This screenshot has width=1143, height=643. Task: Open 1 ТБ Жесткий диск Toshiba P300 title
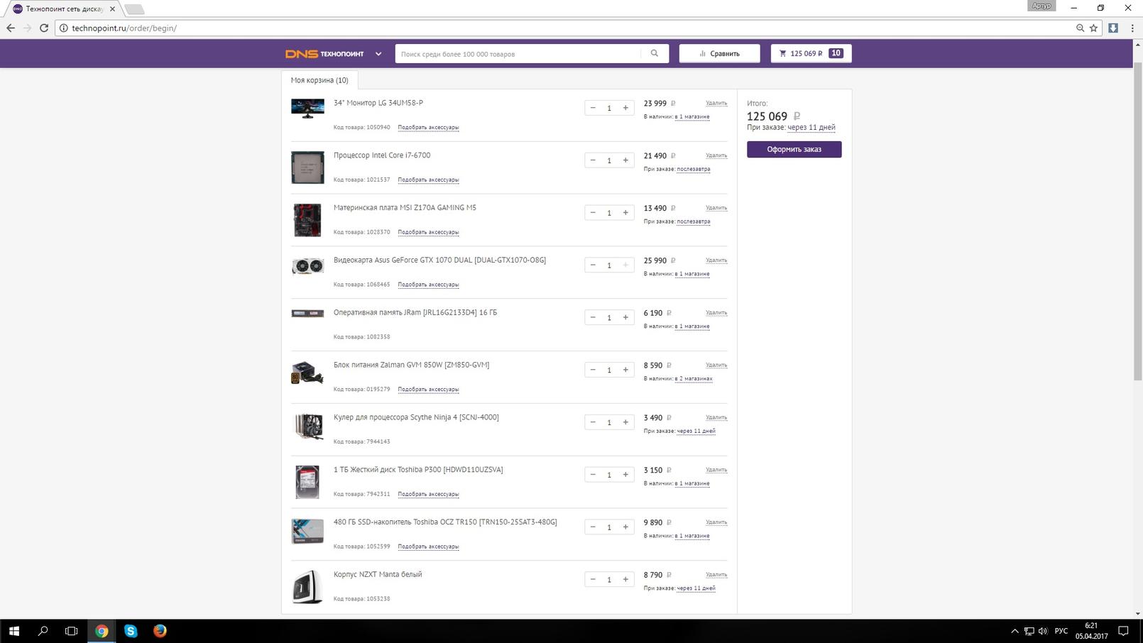(418, 470)
